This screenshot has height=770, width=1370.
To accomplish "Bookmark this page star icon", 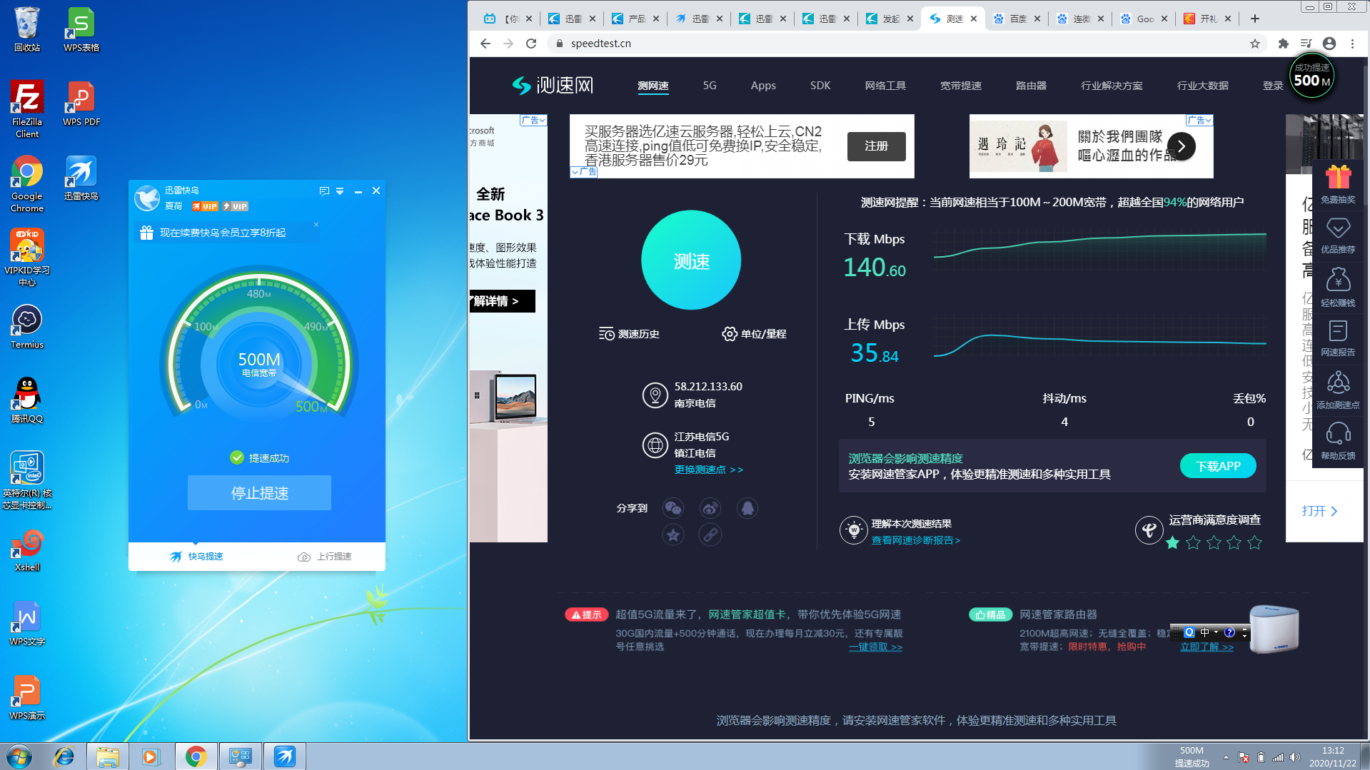I will click(1254, 44).
